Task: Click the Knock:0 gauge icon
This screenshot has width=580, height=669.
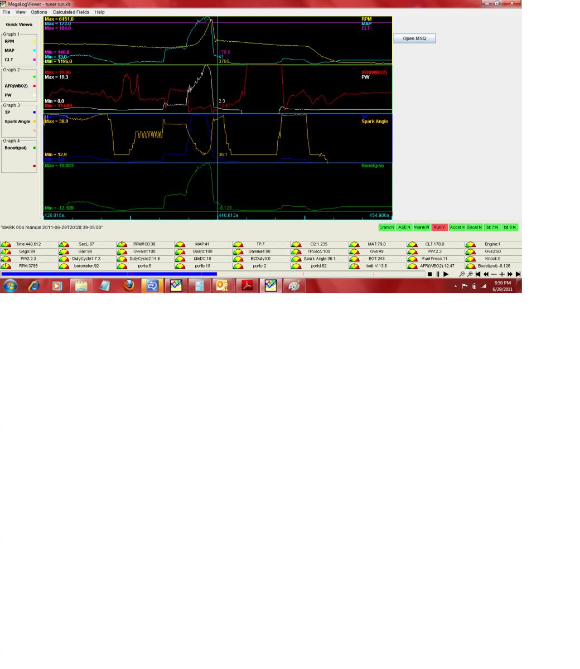Action: 470,259
